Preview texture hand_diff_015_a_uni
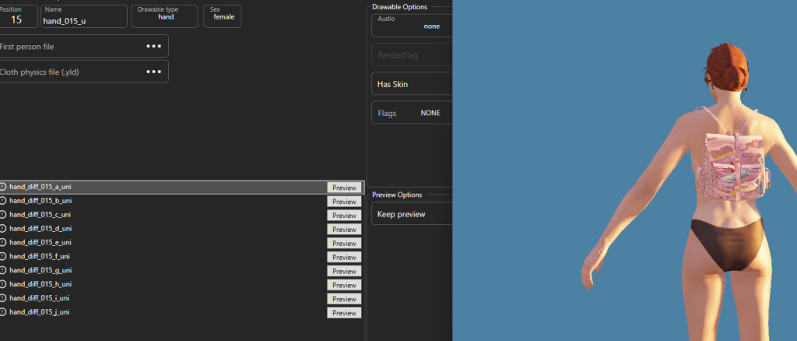Viewport: 797px width, 341px height. (344, 188)
